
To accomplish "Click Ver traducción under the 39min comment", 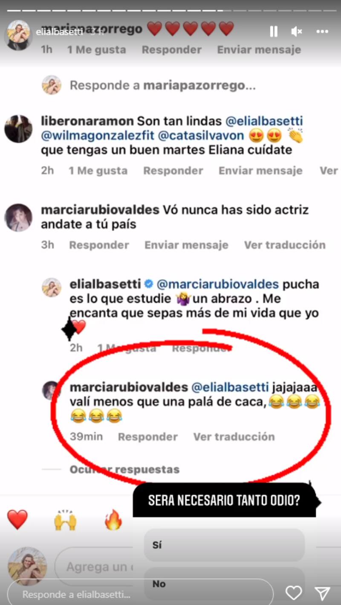I will click(x=234, y=436).
